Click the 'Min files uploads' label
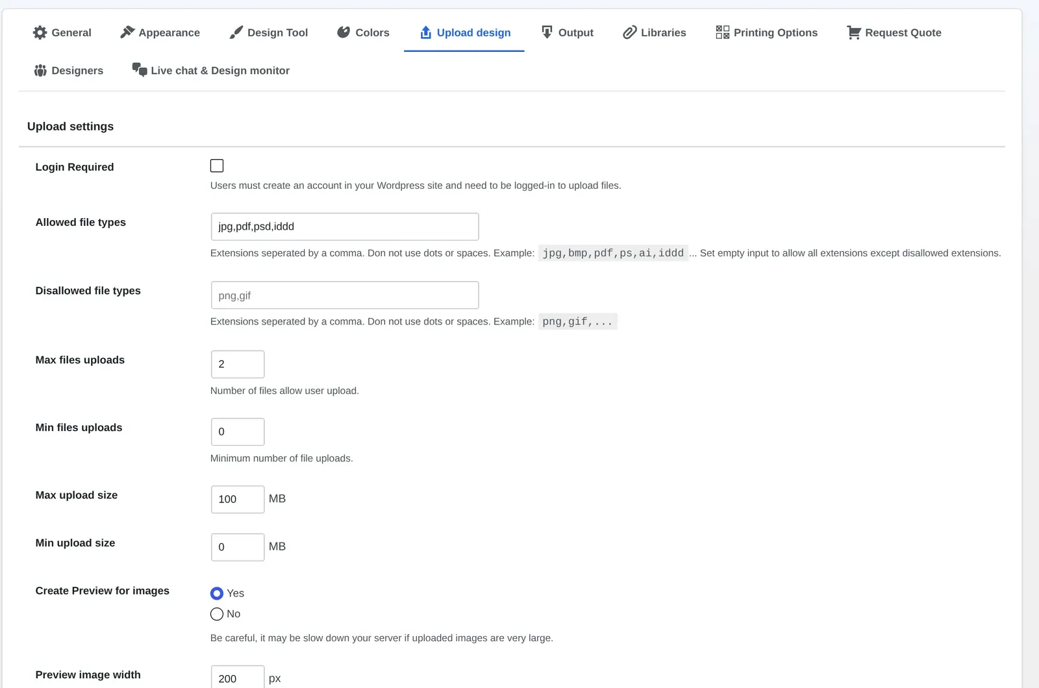Image resolution: width=1039 pixels, height=688 pixels. pyautogui.click(x=79, y=428)
